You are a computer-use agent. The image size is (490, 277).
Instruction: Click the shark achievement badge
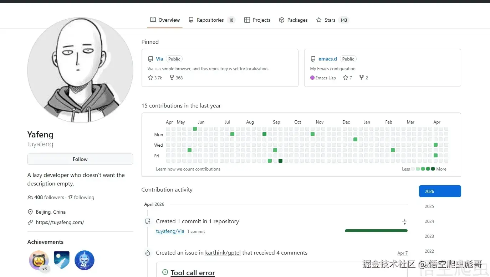pos(85,260)
